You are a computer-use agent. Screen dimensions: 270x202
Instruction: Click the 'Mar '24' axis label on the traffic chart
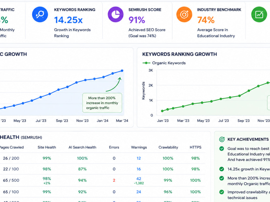click(122, 121)
